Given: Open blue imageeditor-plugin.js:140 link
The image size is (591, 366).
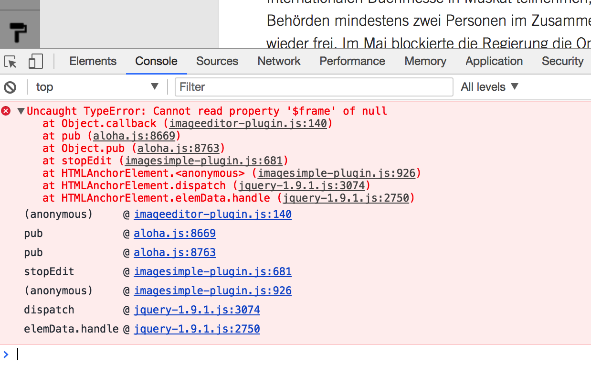Looking at the screenshot, I should [212, 215].
